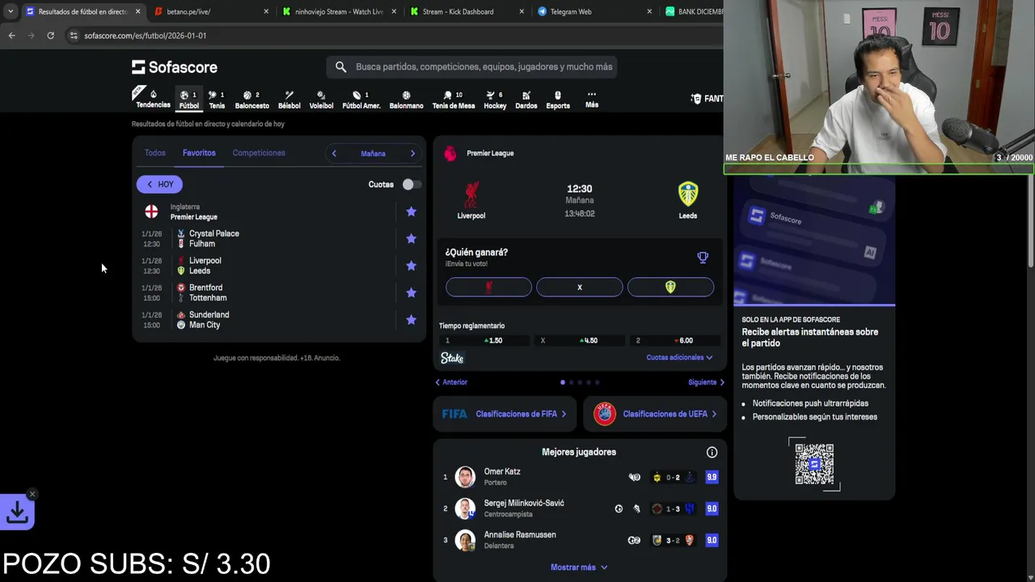Click the Liverpool crest in match card
The width and height of the screenshot is (1035, 582).
(x=471, y=194)
